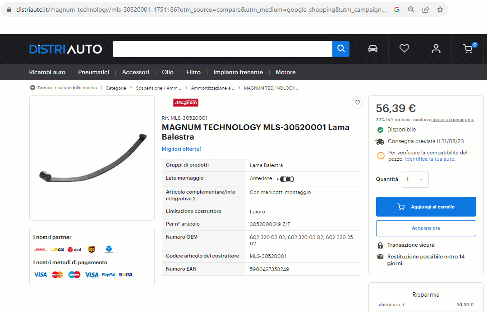Open the shopping cart icon

click(468, 49)
